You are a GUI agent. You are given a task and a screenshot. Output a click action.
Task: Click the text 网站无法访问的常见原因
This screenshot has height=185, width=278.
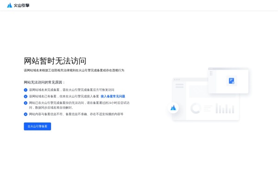[x=44, y=82]
